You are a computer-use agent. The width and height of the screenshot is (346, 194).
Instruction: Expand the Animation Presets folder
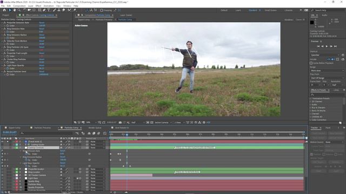click(310, 99)
